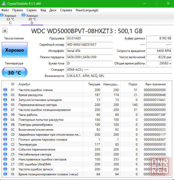
Task: Click the status icon for attribute C5 Нестабильные сектора
Action: (x=5, y=154)
